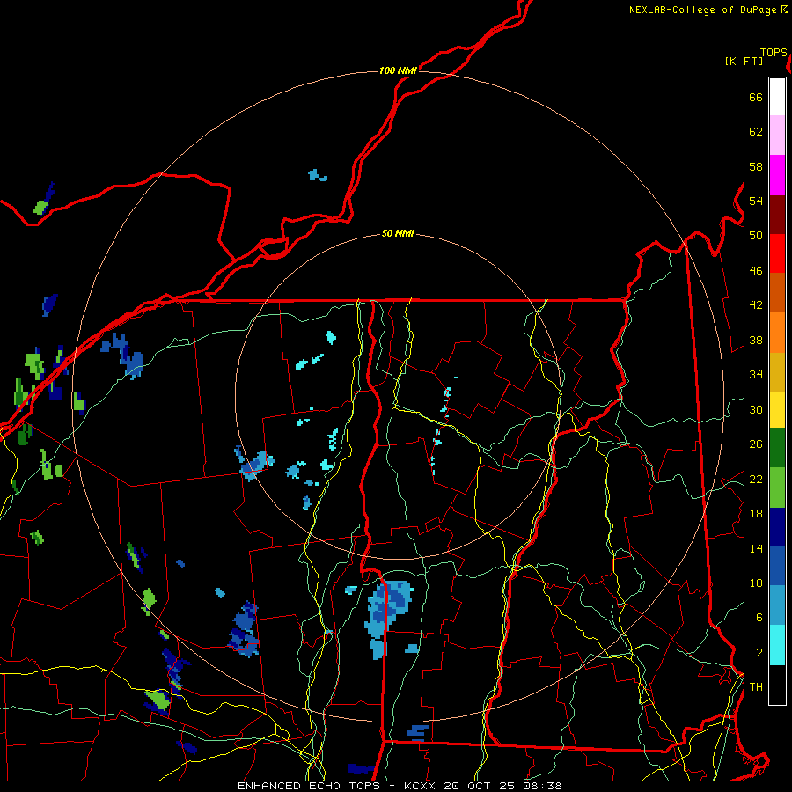Select the bright red legend swatch
The image size is (792, 792).
pos(777,253)
